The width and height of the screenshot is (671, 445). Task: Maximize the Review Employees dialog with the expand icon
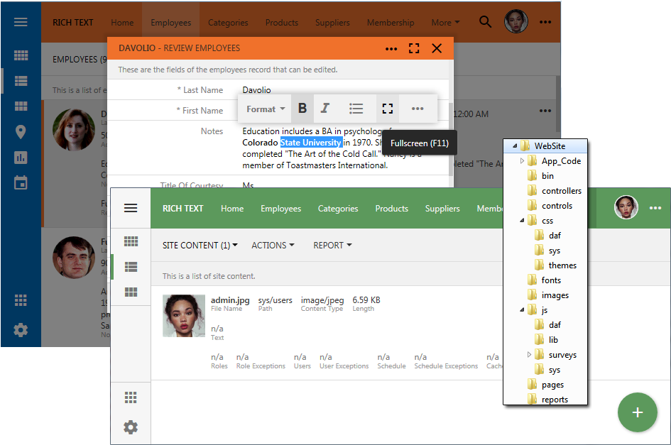click(414, 48)
